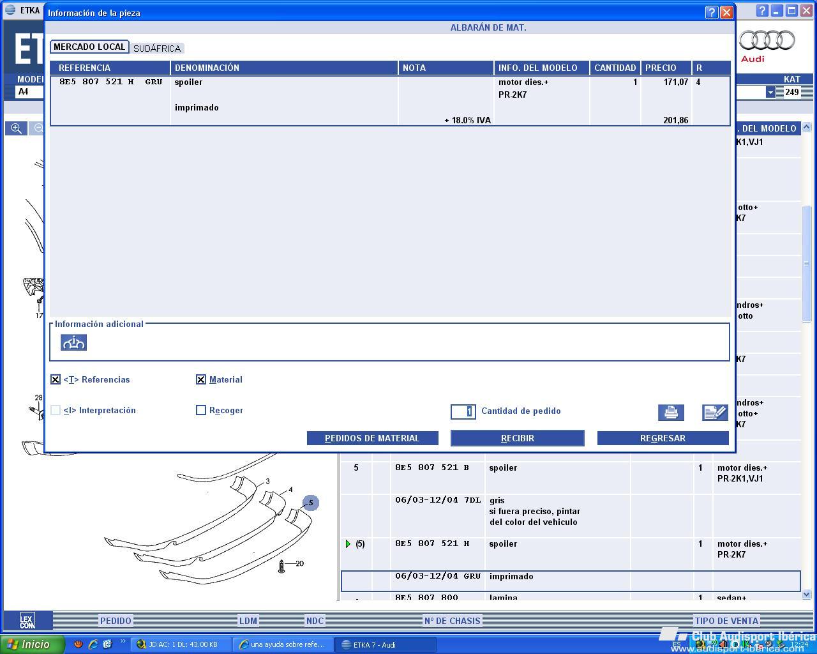817x654 pixels.
Task: Click the ETKA 7 - Audi taskbar button
Action: [386, 644]
